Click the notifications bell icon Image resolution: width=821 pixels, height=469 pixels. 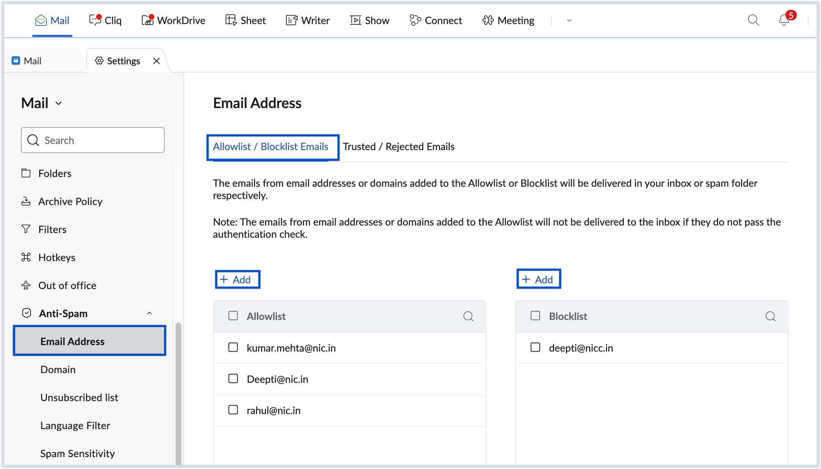(784, 20)
